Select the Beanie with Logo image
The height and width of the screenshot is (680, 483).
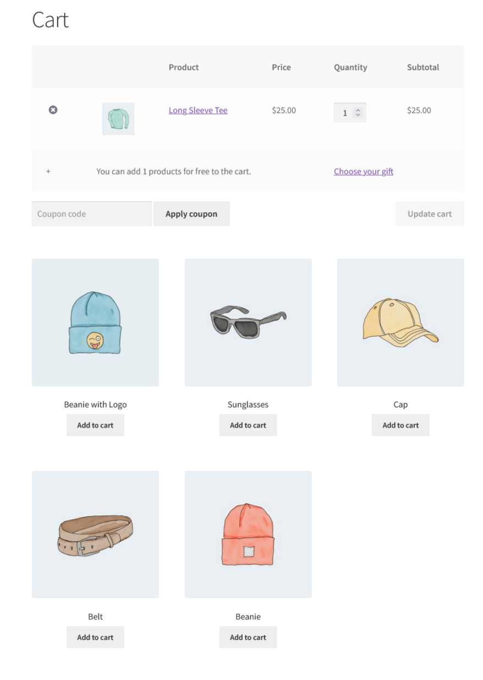(95, 322)
